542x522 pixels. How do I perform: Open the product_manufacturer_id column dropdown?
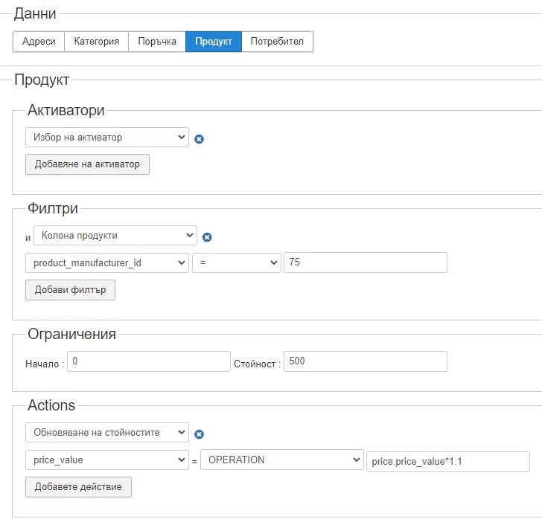(x=107, y=263)
